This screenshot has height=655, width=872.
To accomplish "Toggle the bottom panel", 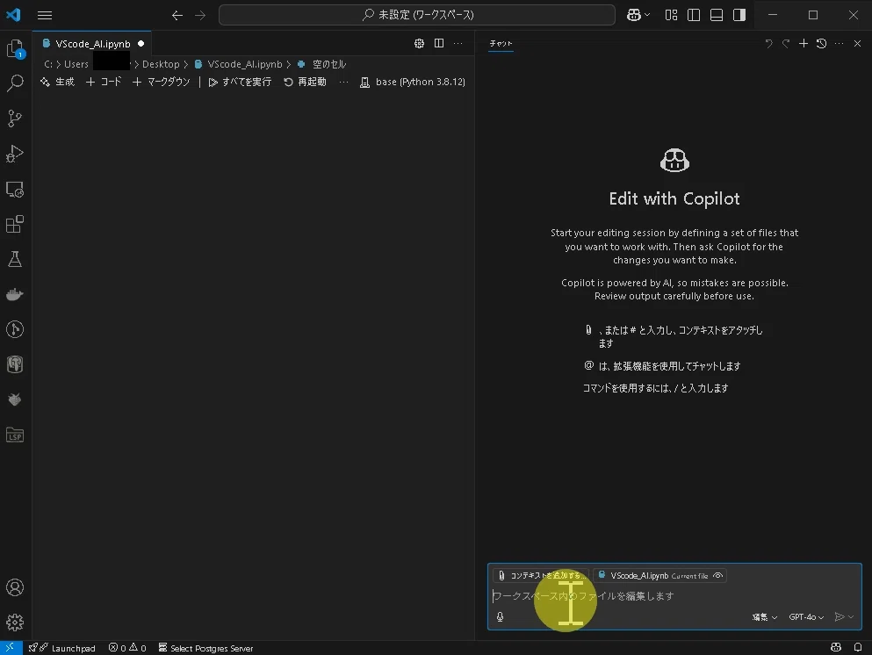I will 717,15.
